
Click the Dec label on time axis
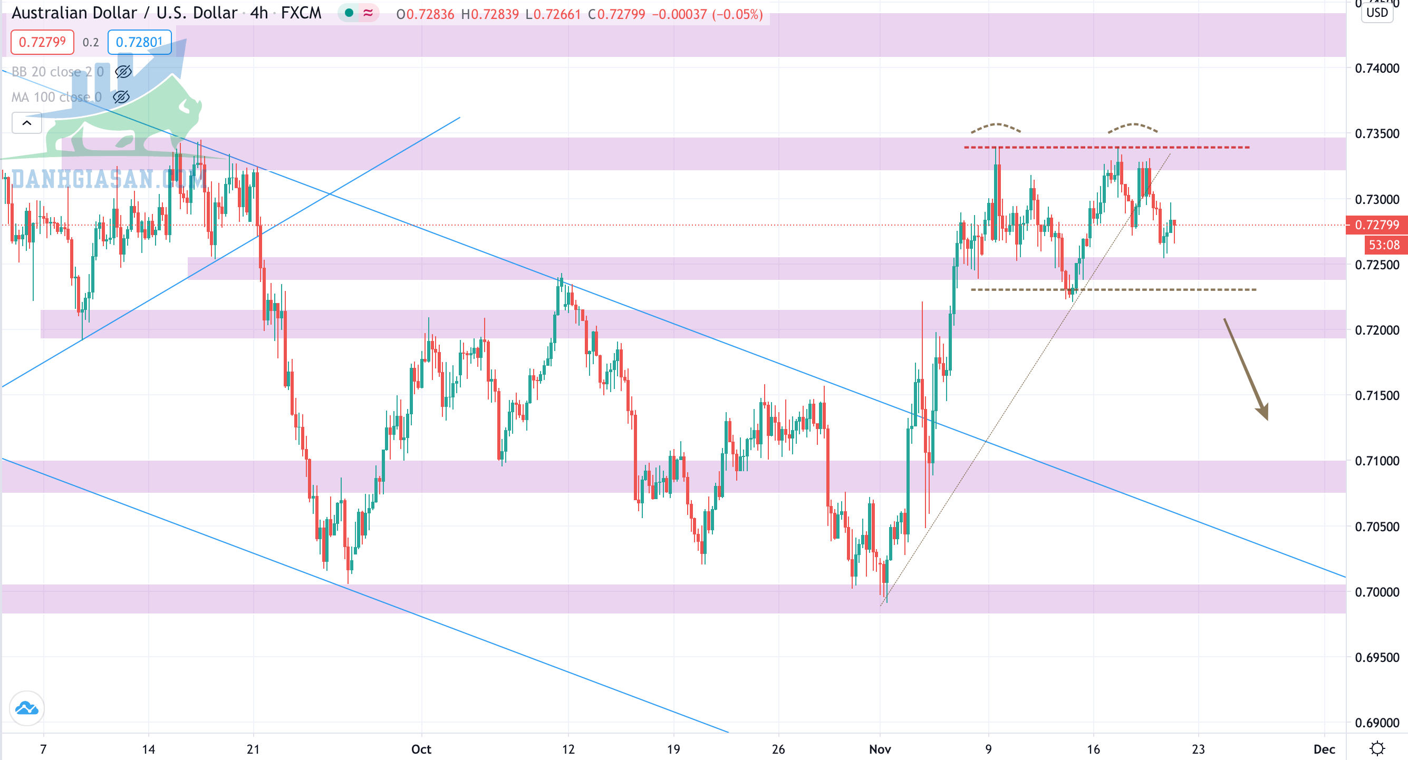(1324, 749)
